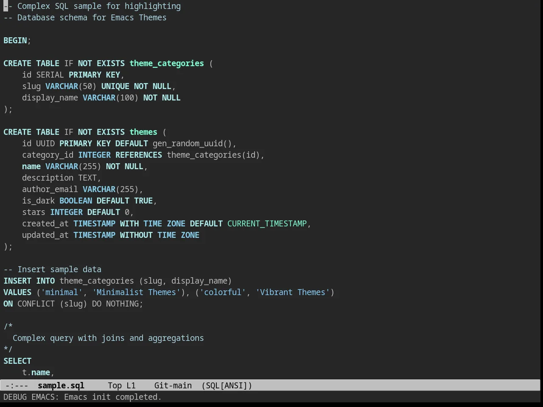Click UNIQUE keyword in slug line
Screen dimensions: 543x407
[x=115, y=86]
